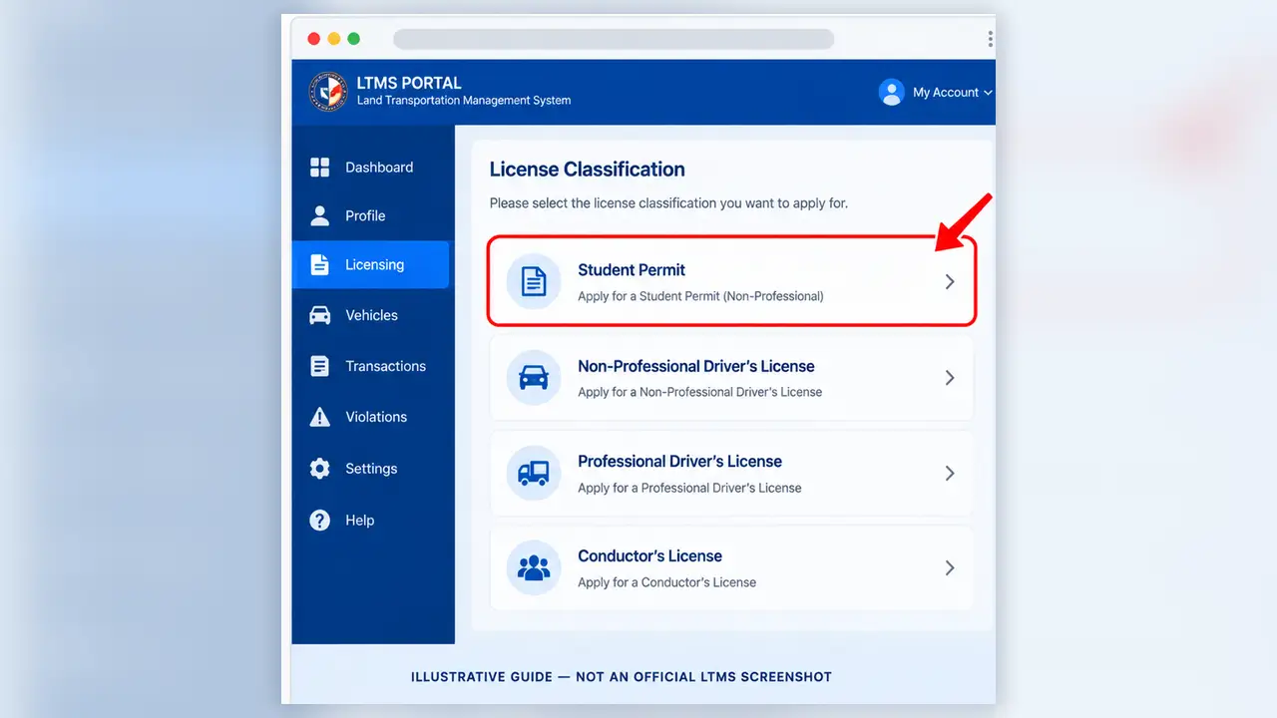Click the Student Permit document icon
Screen dimensions: 1277x718
[534, 281]
